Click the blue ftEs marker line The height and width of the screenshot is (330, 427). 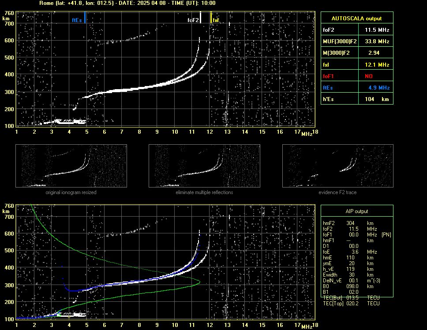[x=85, y=17]
